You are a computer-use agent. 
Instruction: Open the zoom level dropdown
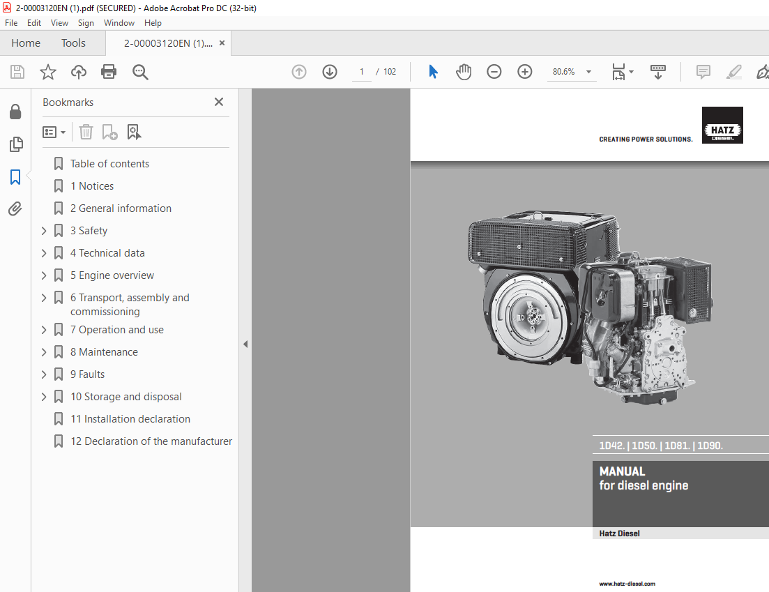(x=588, y=72)
